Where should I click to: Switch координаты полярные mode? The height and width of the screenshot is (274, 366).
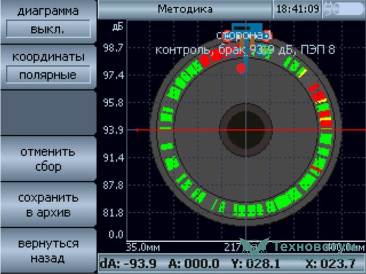pos(48,67)
